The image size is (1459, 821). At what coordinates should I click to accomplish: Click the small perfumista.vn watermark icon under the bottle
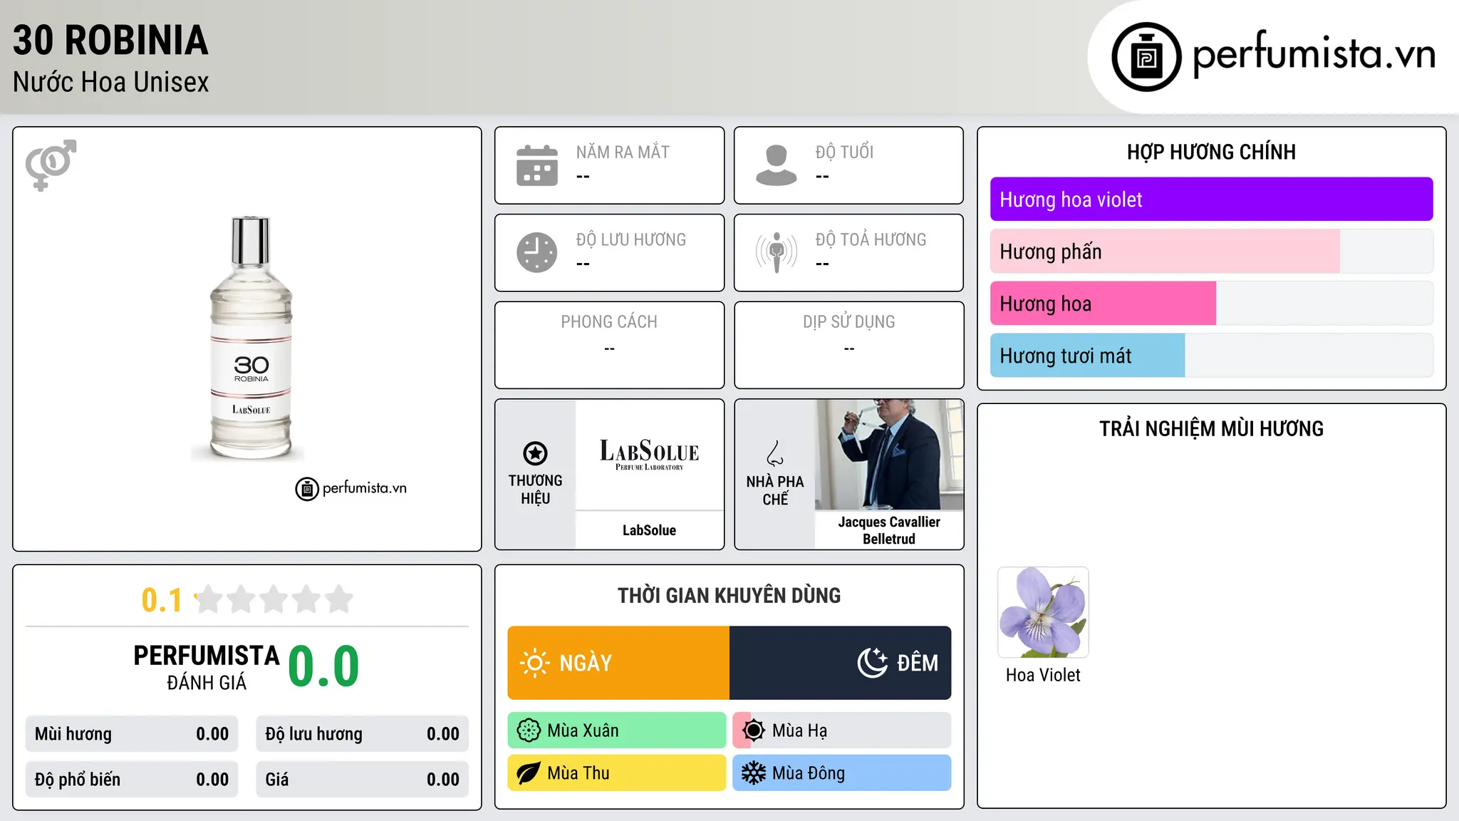pos(307,489)
